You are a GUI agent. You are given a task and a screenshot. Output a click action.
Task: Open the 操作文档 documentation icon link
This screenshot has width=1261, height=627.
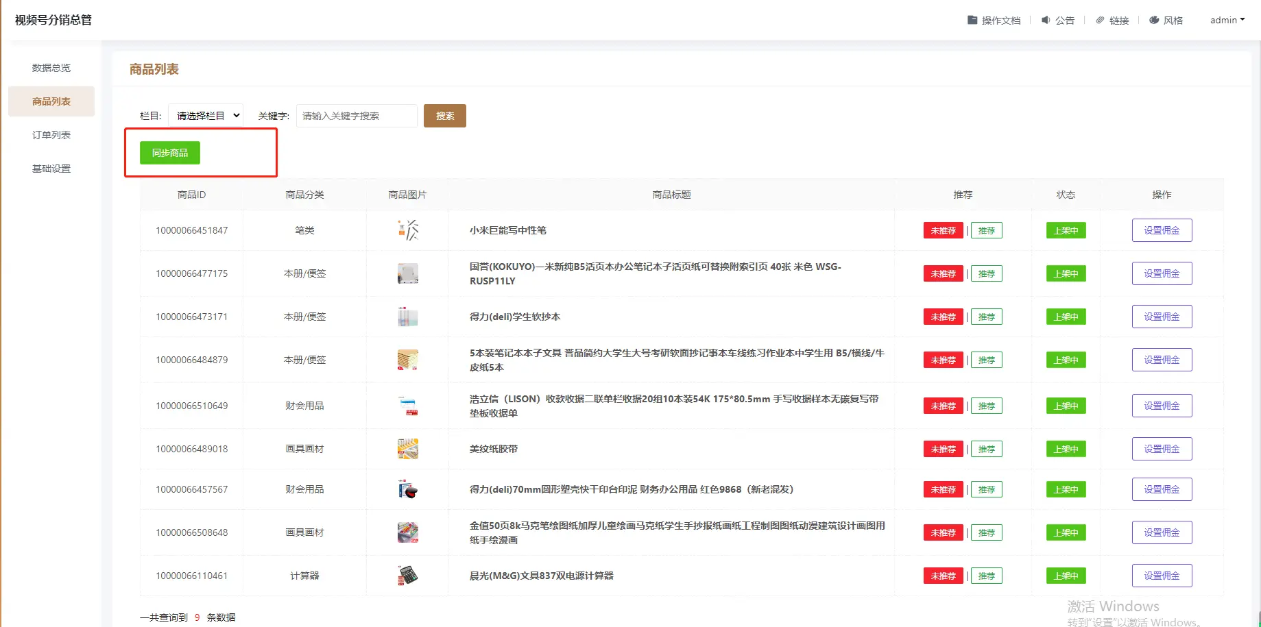[x=972, y=20]
